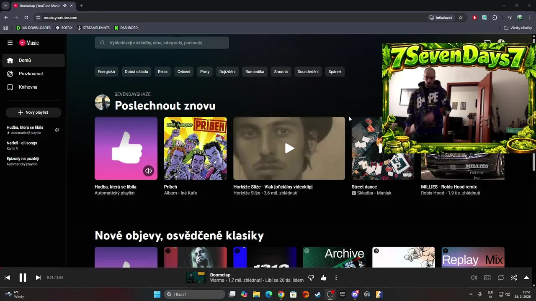Open Discord from the taskbar
This screenshot has width=536, height=301.
(355, 294)
